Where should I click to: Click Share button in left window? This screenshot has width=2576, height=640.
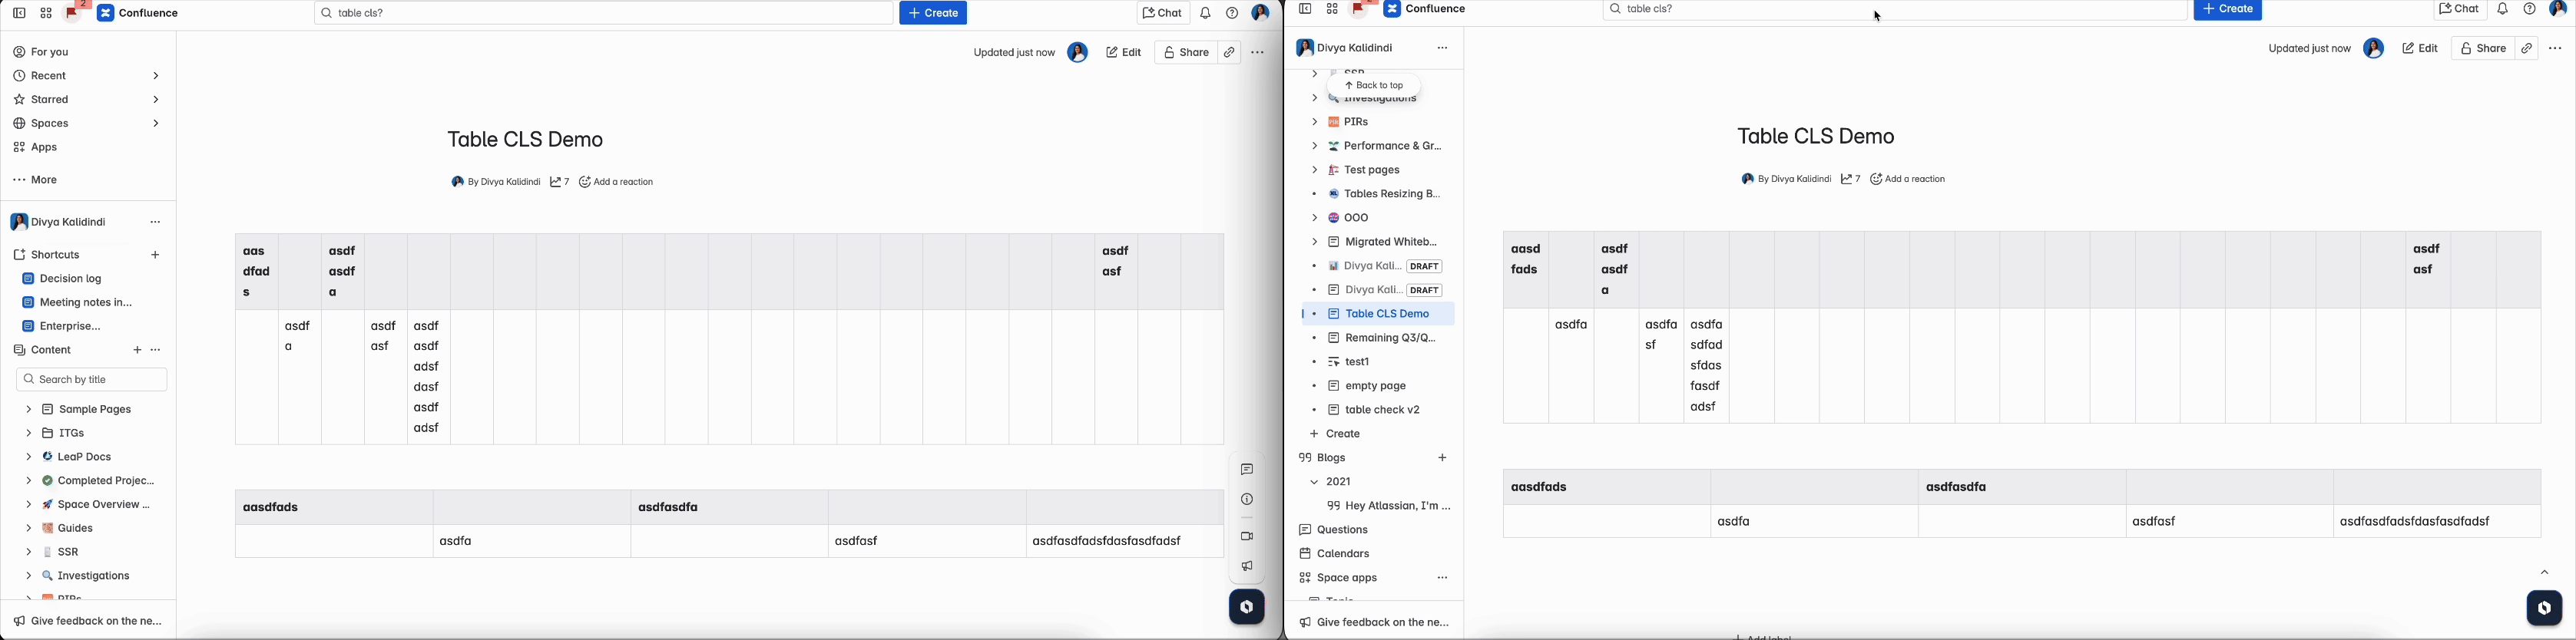(1186, 53)
